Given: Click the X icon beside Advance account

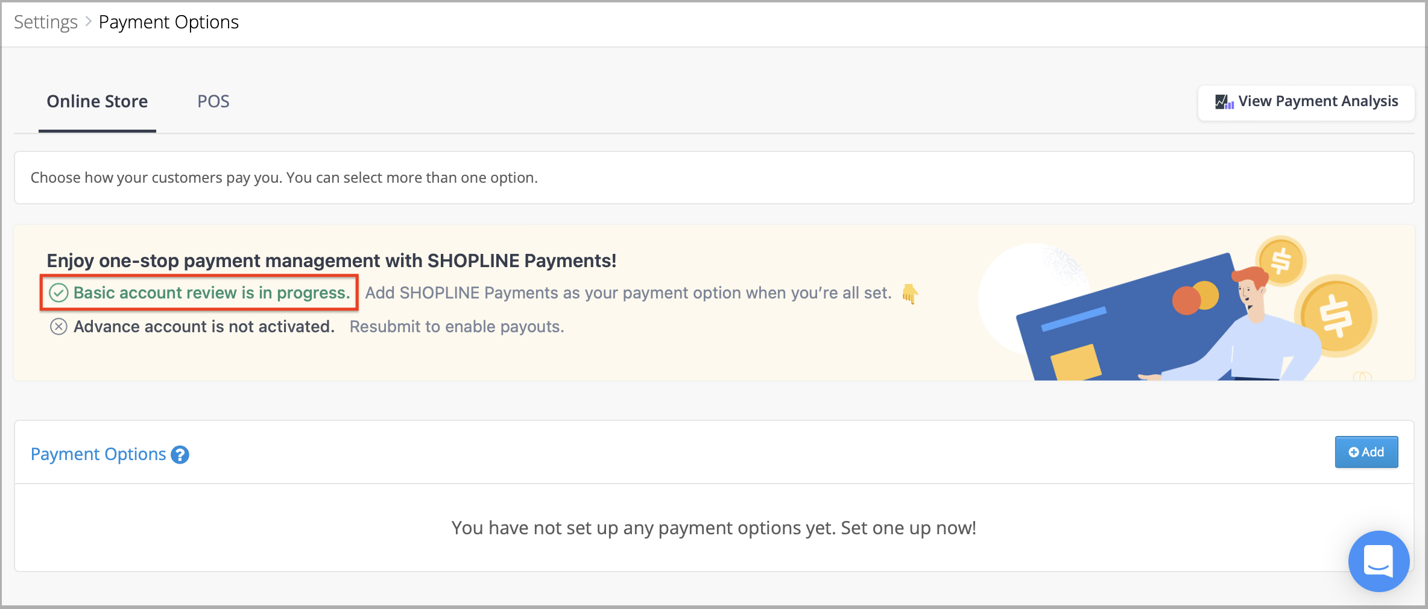Looking at the screenshot, I should tap(58, 327).
